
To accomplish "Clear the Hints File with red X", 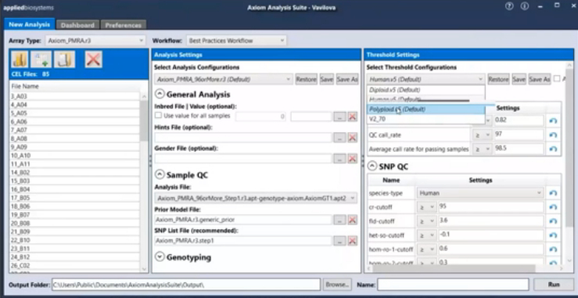I will [x=353, y=138].
